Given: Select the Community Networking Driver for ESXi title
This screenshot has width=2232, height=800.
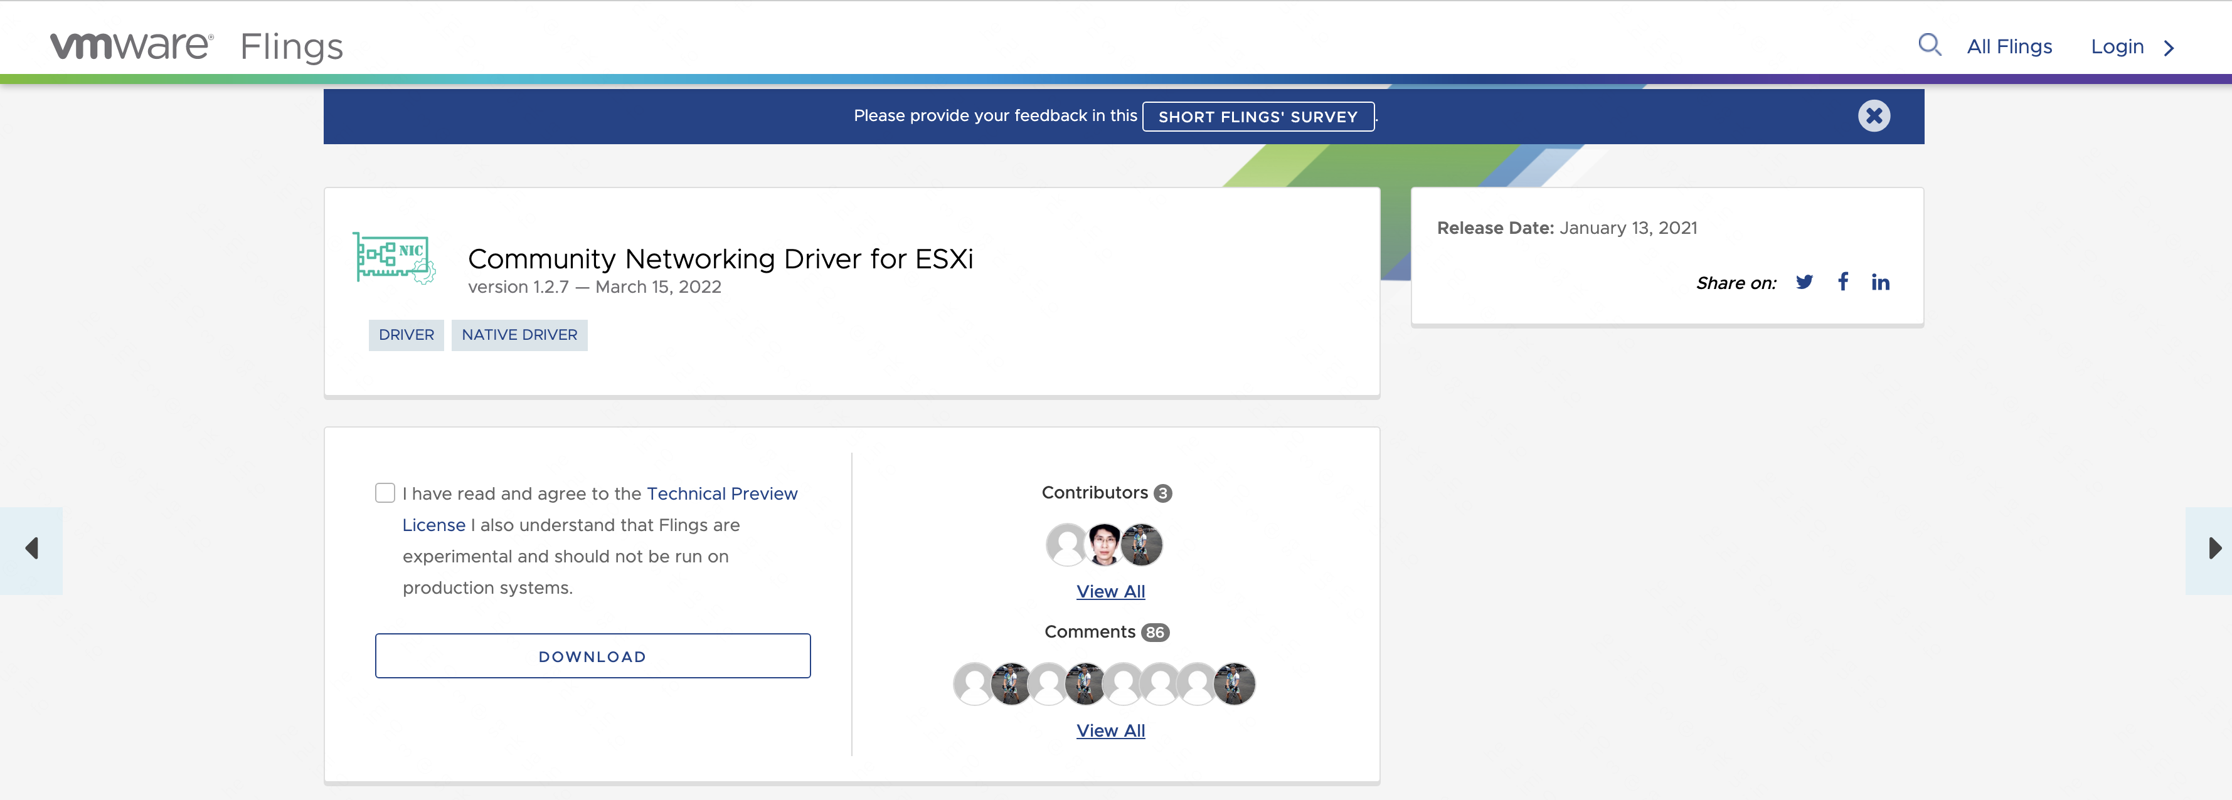Looking at the screenshot, I should 720,259.
